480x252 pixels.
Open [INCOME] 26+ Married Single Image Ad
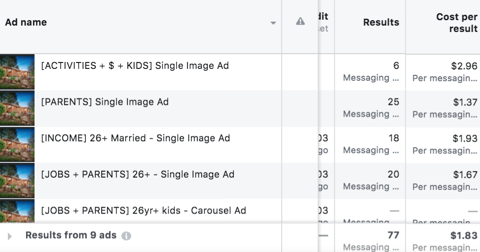coord(135,138)
